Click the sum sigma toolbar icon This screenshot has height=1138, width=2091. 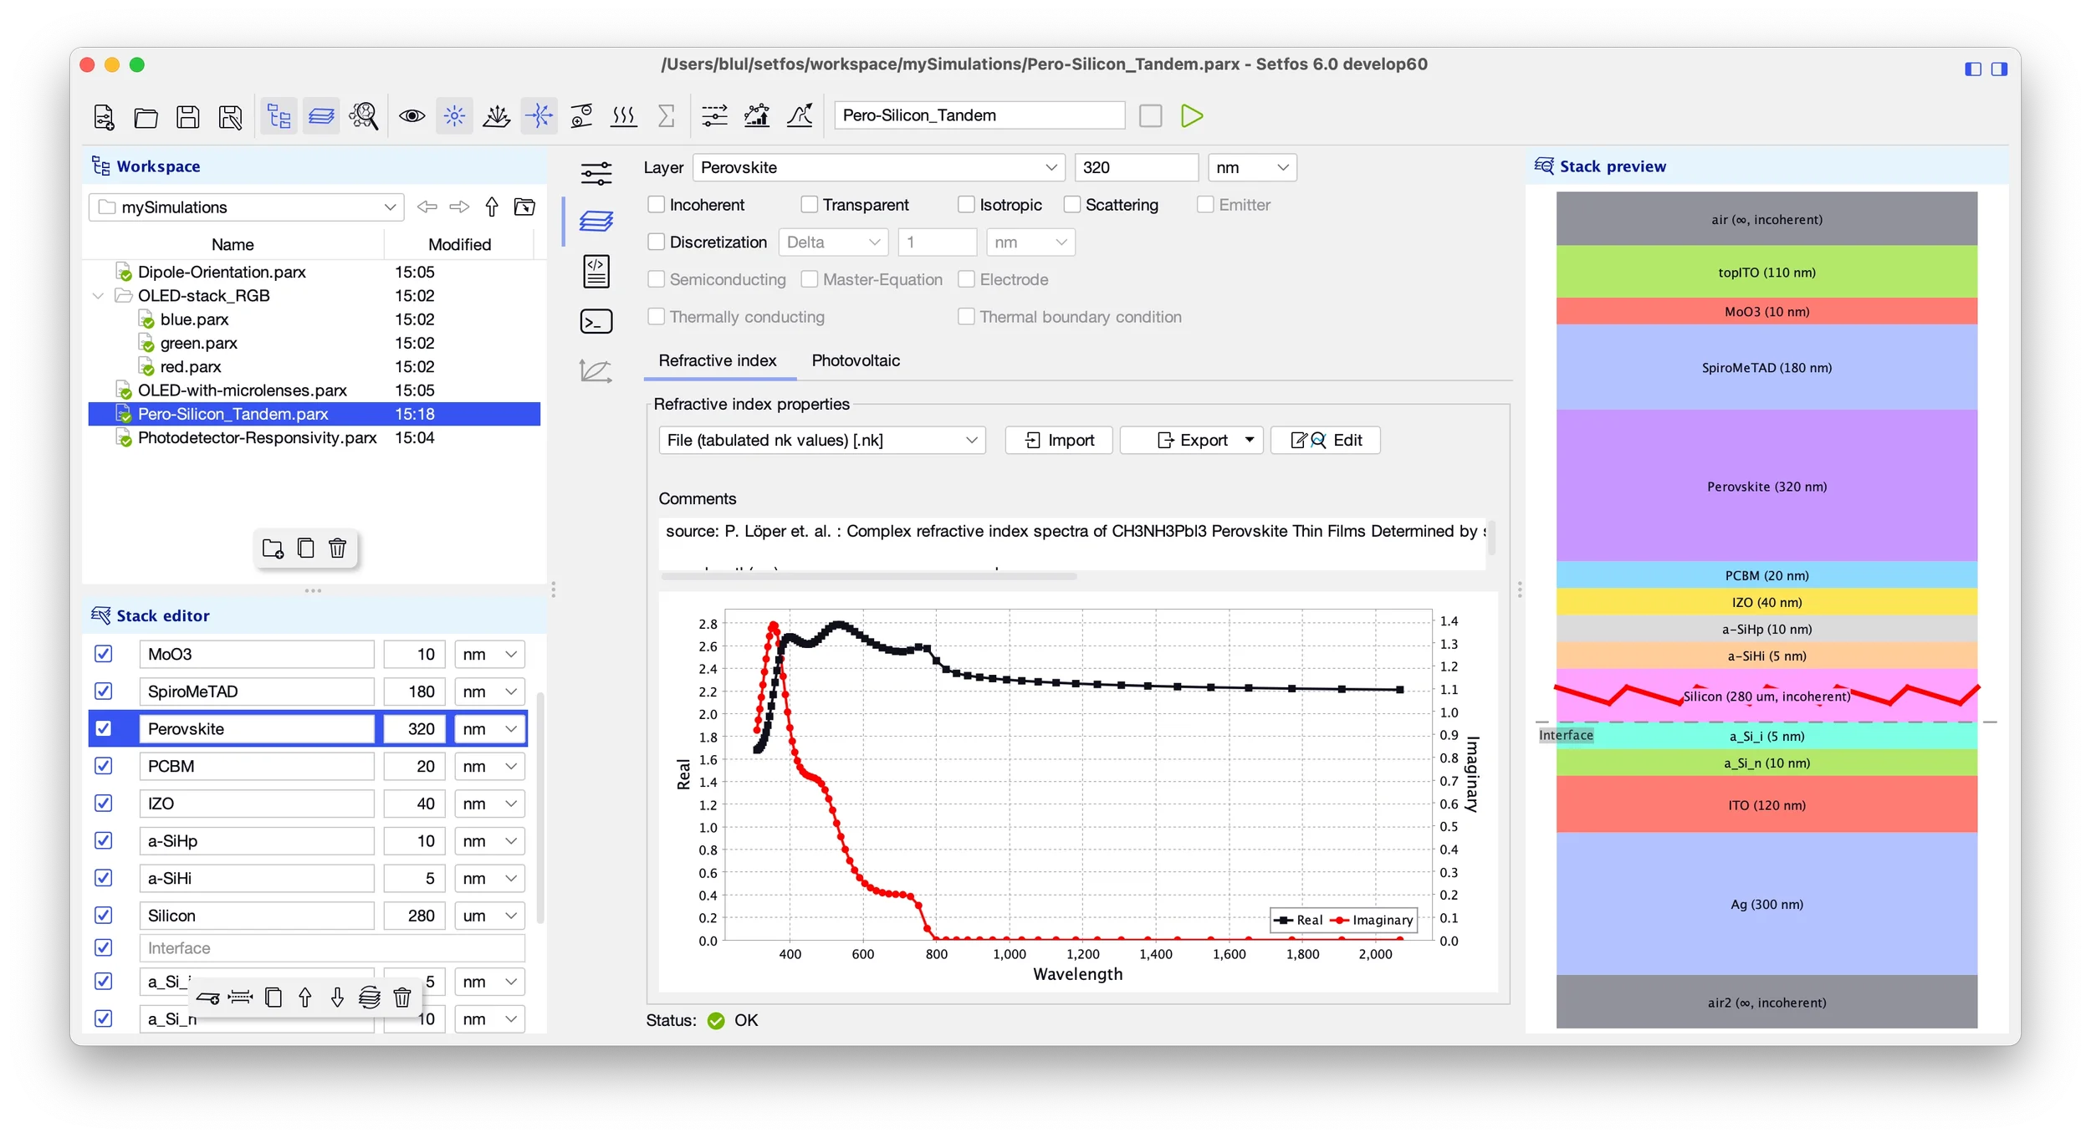tap(666, 115)
